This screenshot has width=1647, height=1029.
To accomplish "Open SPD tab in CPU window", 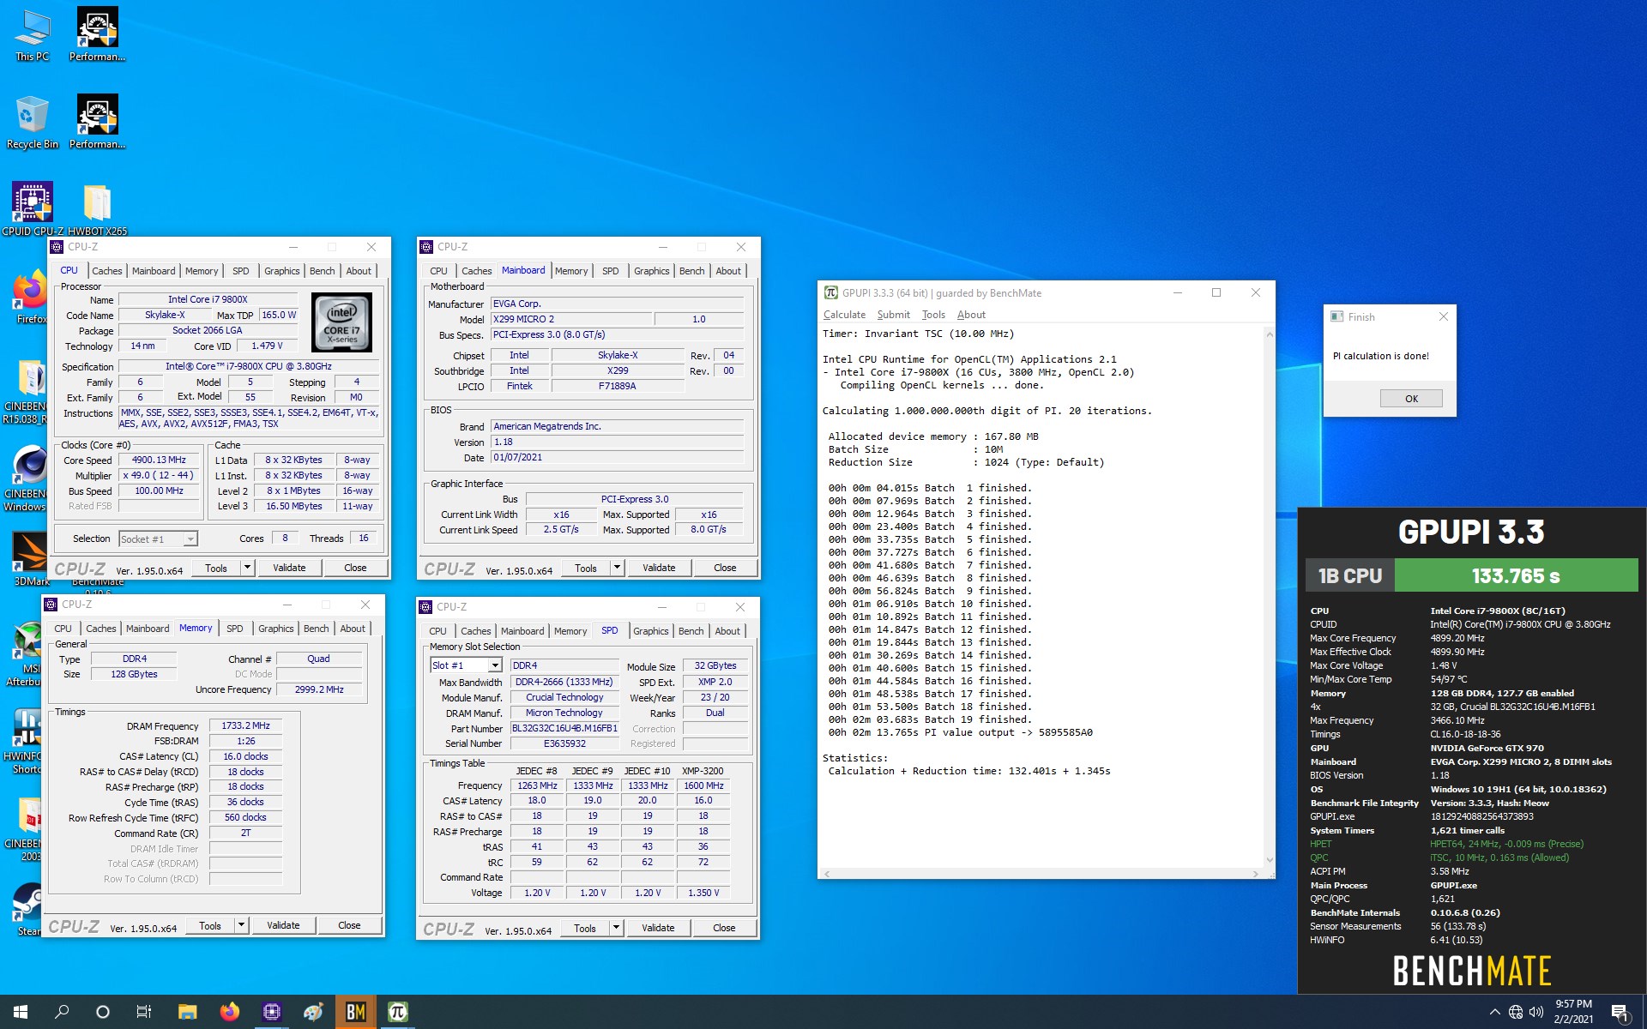I will (241, 271).
